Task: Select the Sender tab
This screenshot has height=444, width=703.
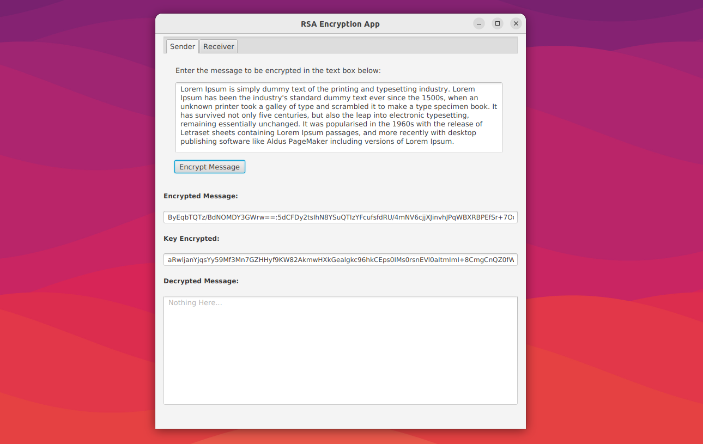Action: pyautogui.click(x=183, y=46)
